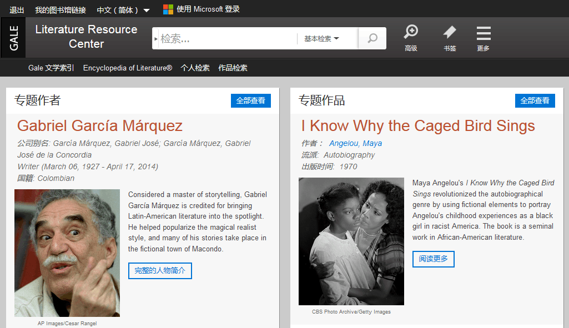Click 全部查看 button for 专题作者

251,100
